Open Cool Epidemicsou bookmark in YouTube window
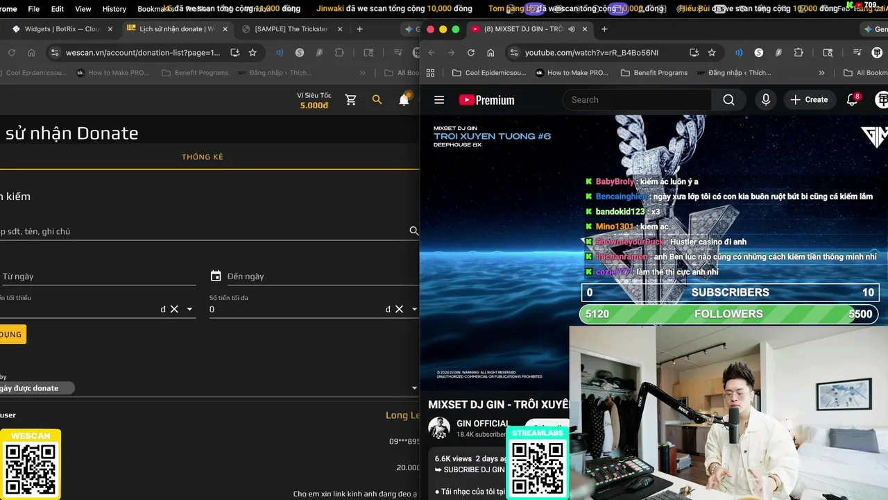 coord(489,73)
